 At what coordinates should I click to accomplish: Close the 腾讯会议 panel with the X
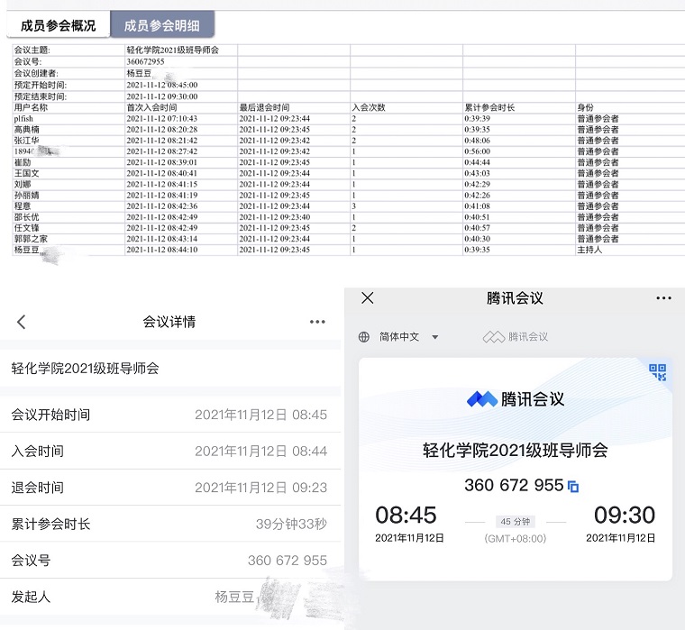click(x=367, y=298)
